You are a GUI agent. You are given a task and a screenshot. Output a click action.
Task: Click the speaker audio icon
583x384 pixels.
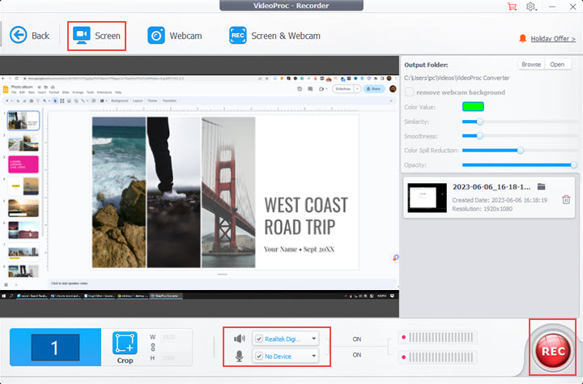click(239, 339)
